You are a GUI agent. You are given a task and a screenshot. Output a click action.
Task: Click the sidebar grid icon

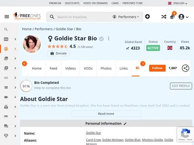tap(6, 87)
